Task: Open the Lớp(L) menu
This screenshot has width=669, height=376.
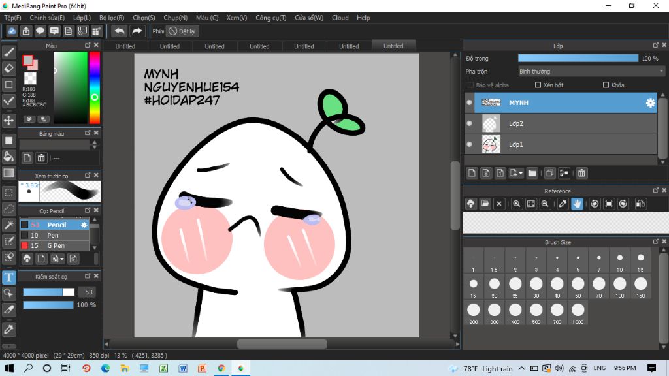Action: point(82,18)
